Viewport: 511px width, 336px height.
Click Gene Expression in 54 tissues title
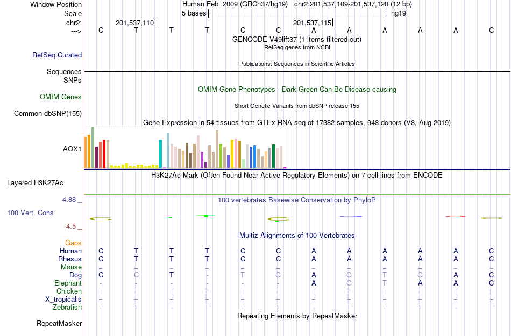297,122
